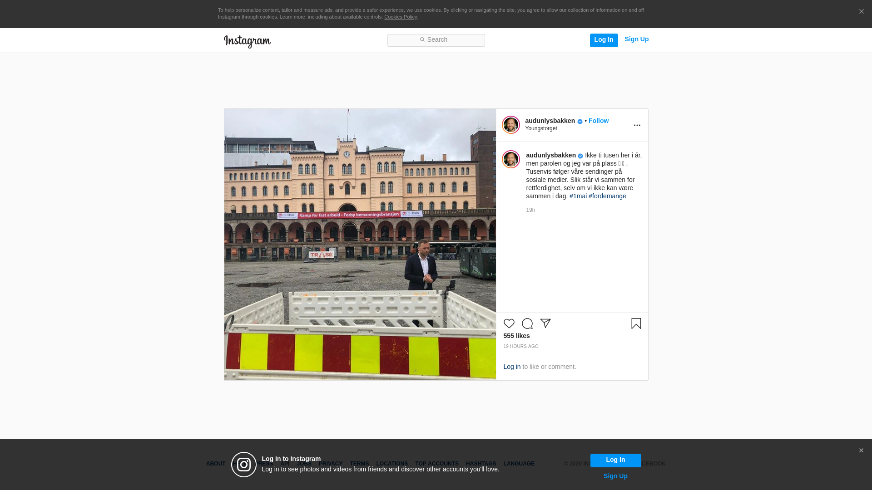Open the #fordemange hashtag link
872x490 pixels.
pyautogui.click(x=607, y=196)
